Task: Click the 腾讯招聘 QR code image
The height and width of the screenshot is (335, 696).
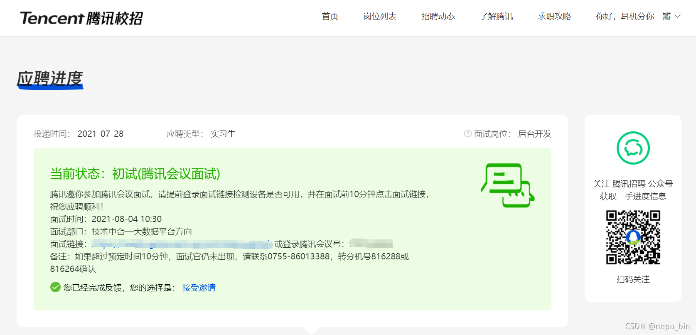Action: click(633, 237)
